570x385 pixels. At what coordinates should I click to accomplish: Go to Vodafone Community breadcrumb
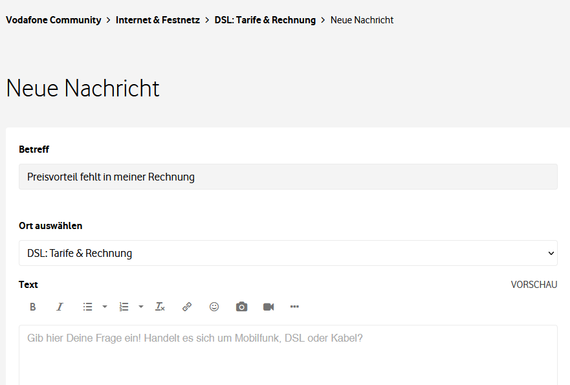(x=54, y=20)
